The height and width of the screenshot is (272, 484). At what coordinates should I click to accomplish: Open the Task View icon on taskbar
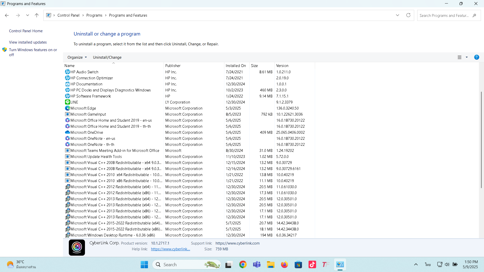tap(228, 265)
